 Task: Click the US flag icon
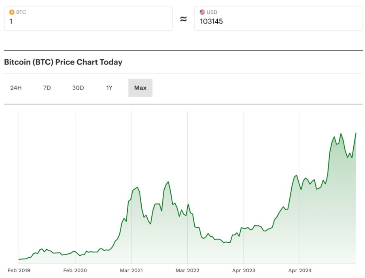click(x=202, y=12)
